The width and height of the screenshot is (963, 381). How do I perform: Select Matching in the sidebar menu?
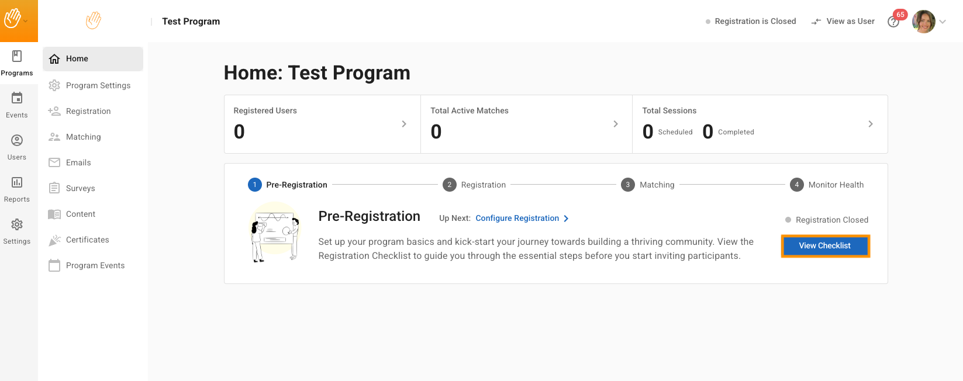(83, 137)
